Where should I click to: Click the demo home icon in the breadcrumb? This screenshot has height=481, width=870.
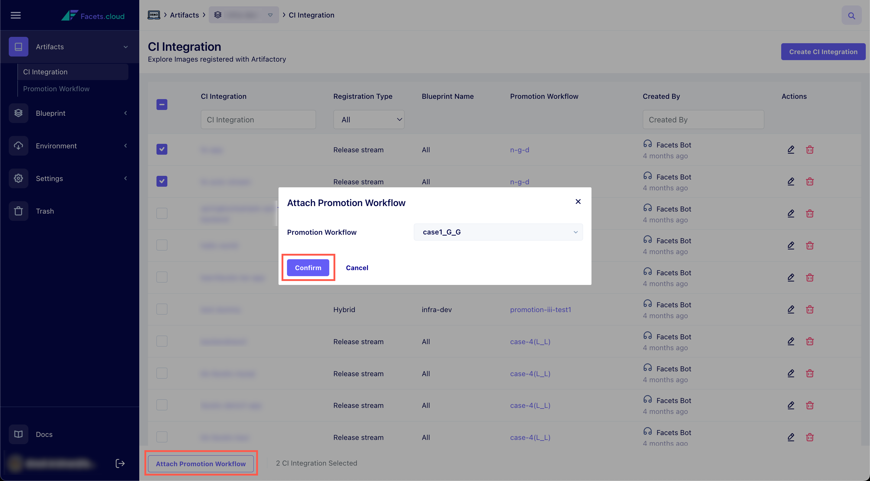(x=154, y=15)
